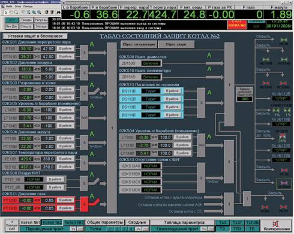Click right green valve labeled 1%
The width and height of the screenshot is (294, 234).
click(x=287, y=110)
